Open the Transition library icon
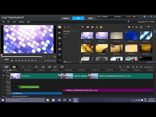The image size is (156, 117). pos(60,38)
